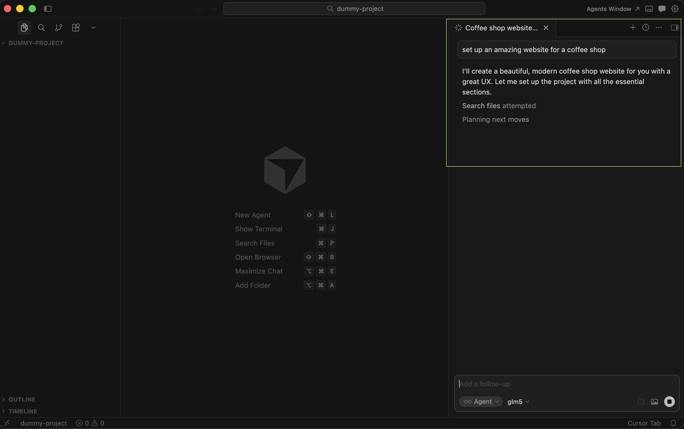Show chat history clock icon
The height and width of the screenshot is (429, 684).
tap(646, 28)
